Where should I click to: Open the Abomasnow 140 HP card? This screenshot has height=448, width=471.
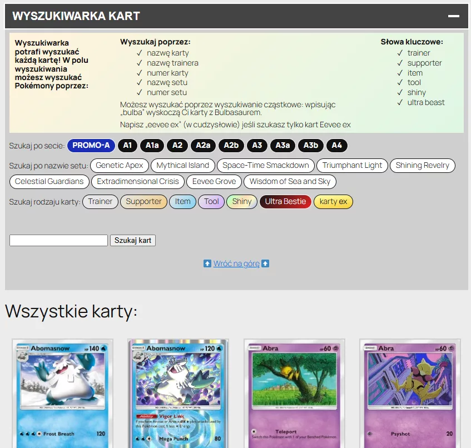[x=62, y=394]
